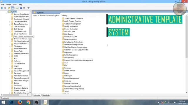Screen dimensions: 188x105
Task: Click folder icon beside Remote Procedure Call setting
Action: pyautogui.click(x=63, y=86)
